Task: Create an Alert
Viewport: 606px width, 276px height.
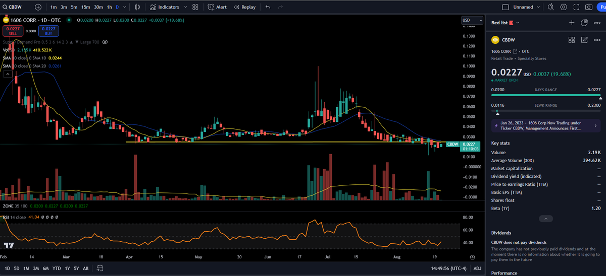Action: [x=218, y=7]
